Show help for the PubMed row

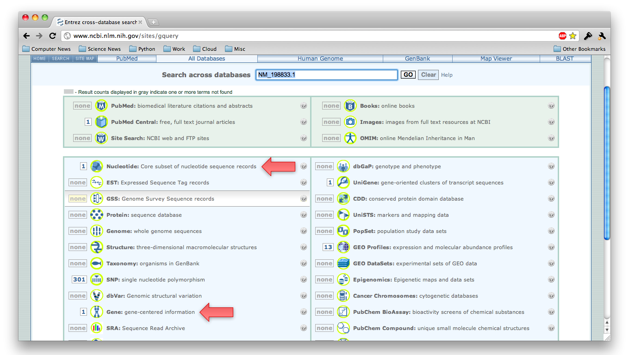304,106
